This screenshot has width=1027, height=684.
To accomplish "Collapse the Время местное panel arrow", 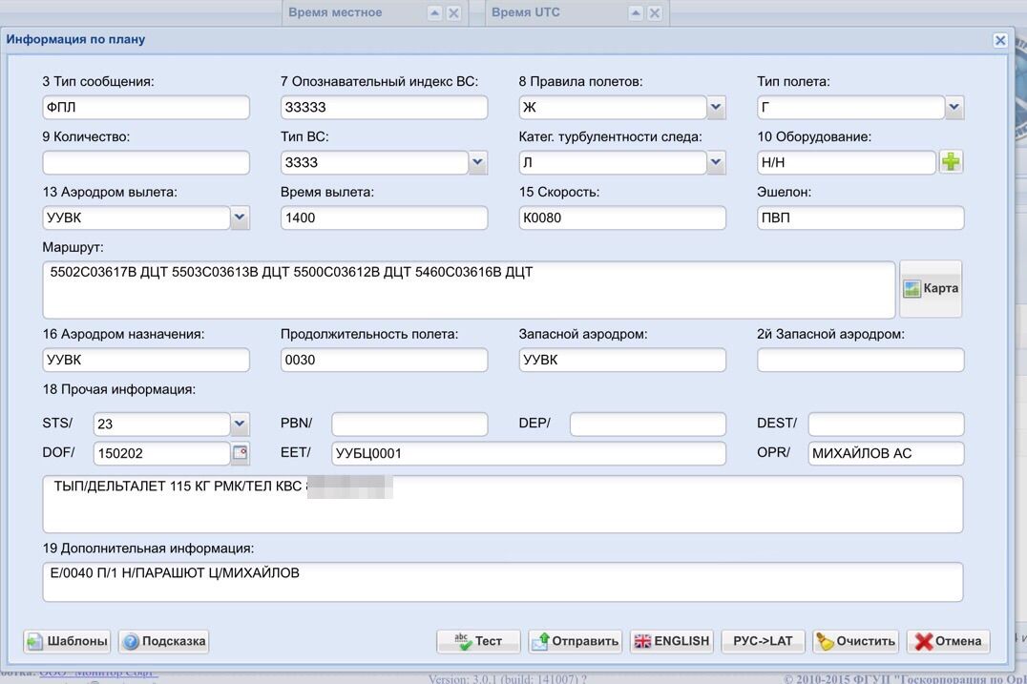I will pos(434,13).
